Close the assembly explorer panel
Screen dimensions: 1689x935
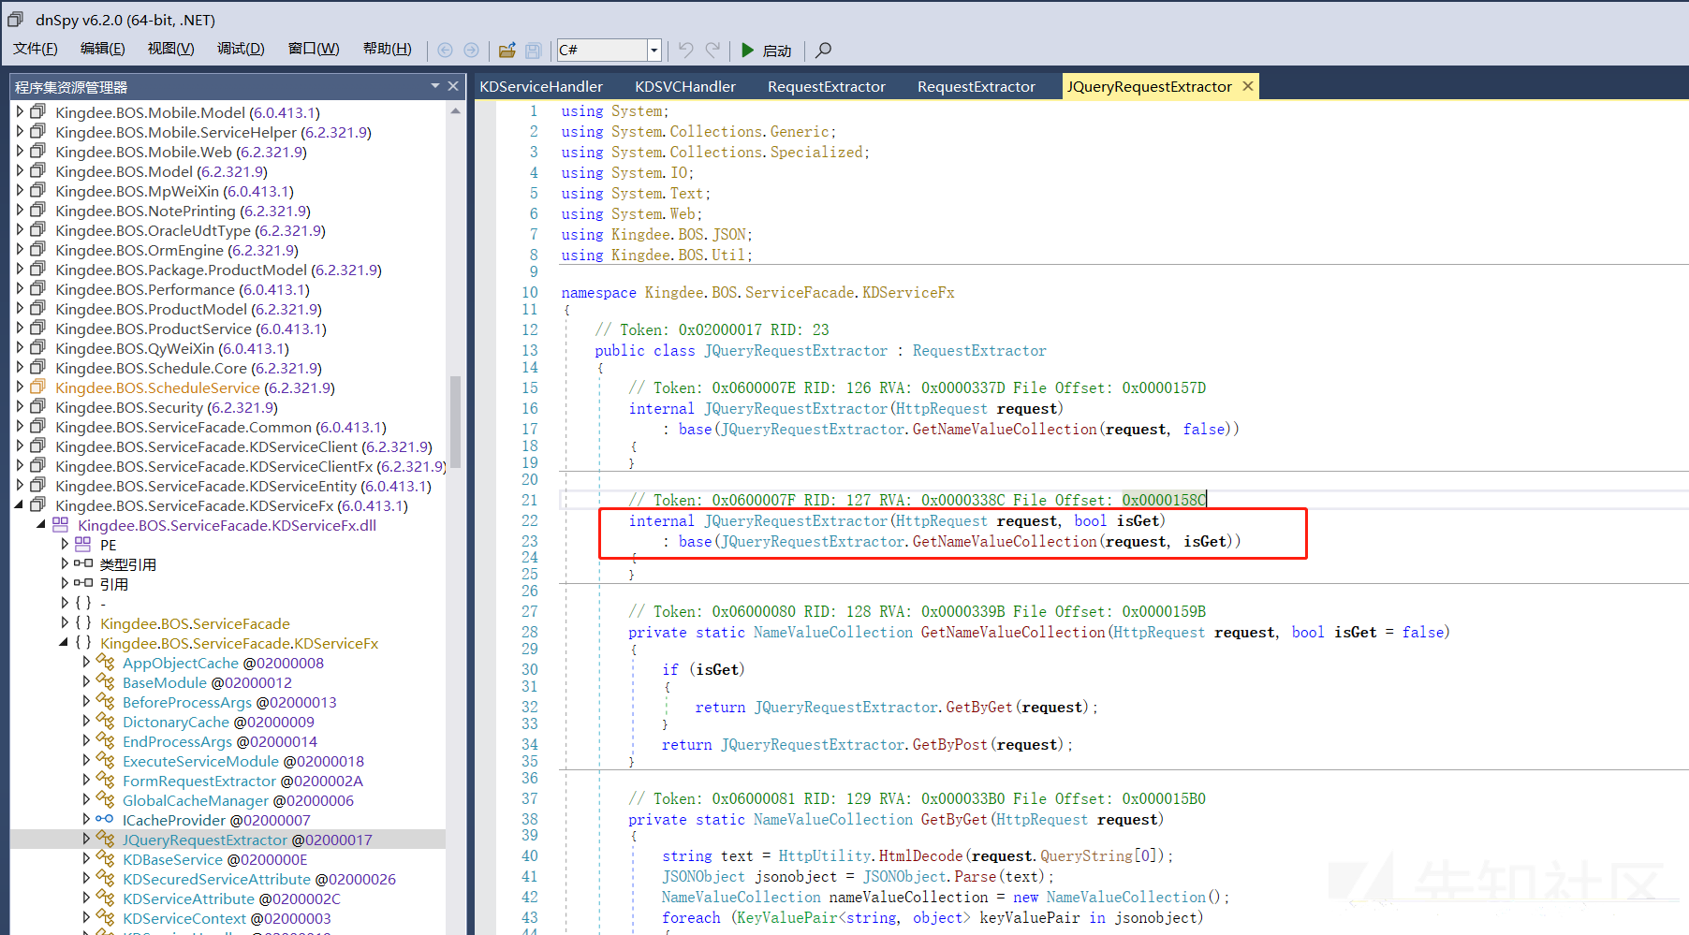[x=453, y=86]
